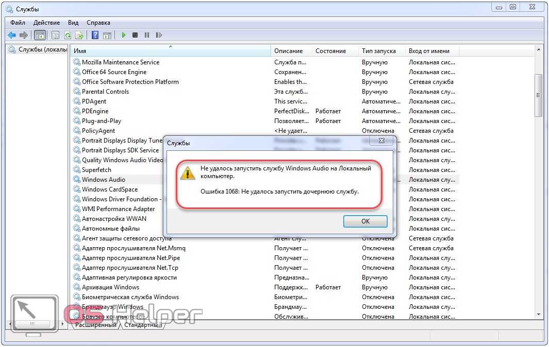The width and height of the screenshot is (549, 347).
Task: Pause service with the pause icon
Action: pyautogui.click(x=147, y=35)
